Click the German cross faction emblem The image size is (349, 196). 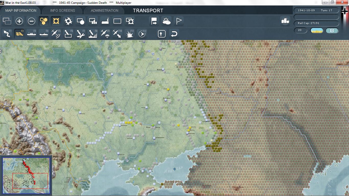pyautogui.click(x=345, y=11)
